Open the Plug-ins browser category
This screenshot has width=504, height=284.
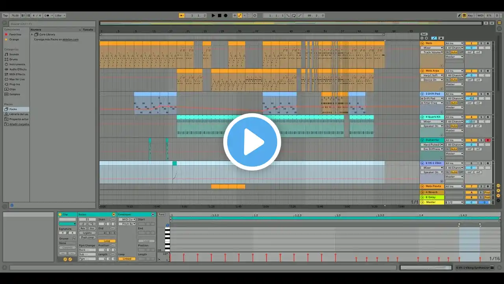coord(15,84)
